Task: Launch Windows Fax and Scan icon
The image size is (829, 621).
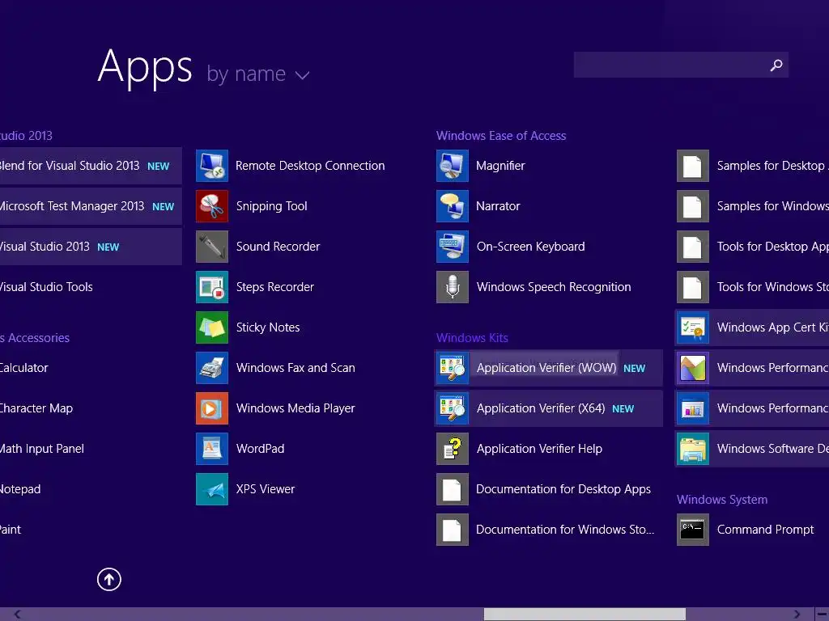Action: (212, 368)
